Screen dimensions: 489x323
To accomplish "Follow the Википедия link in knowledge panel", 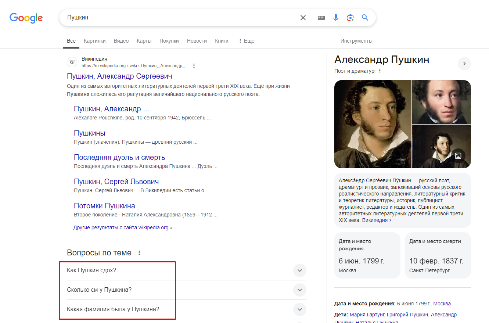I will pyautogui.click(x=377, y=220).
